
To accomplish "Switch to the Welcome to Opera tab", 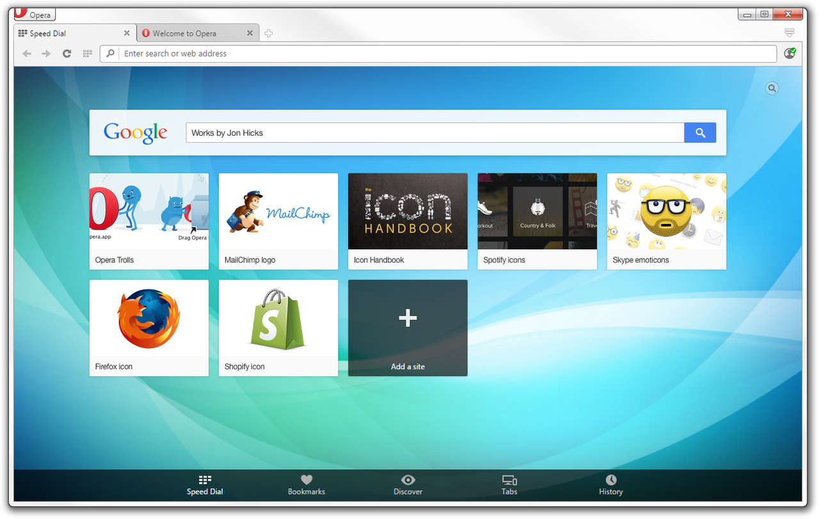I will pyautogui.click(x=198, y=33).
